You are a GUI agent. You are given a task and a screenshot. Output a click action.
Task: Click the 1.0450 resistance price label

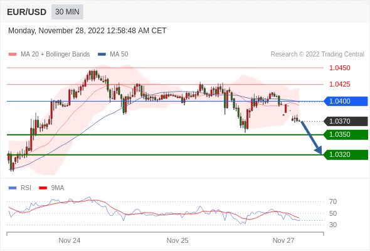(x=339, y=68)
